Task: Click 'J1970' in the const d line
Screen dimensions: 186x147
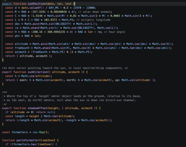Action: [x=77, y=8]
